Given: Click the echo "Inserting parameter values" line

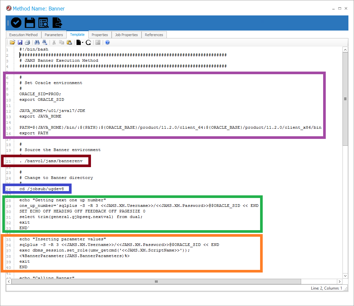Looking at the screenshot, I should tap(63, 239).
